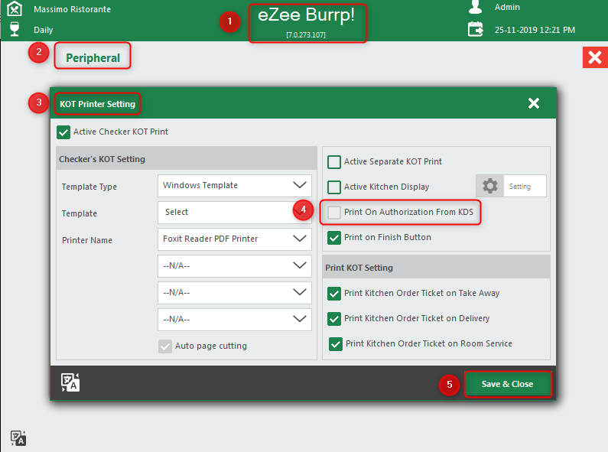
Task: Enable Active Kitchen Display checkbox
Action: tap(334, 187)
